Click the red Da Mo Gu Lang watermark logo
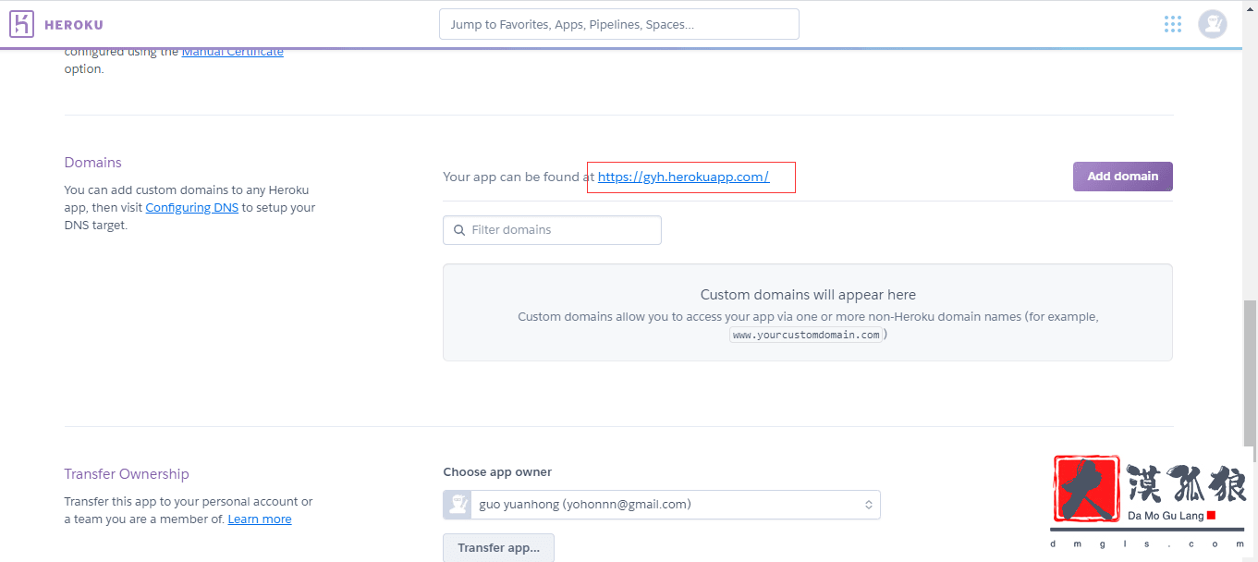 click(x=1086, y=489)
